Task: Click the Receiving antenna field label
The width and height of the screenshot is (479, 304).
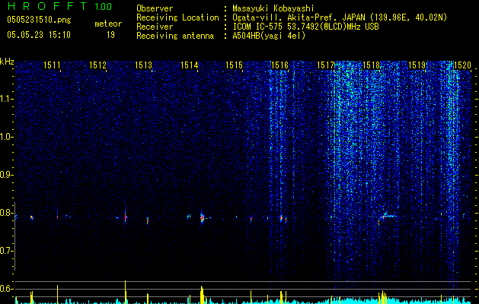Action: coord(175,36)
